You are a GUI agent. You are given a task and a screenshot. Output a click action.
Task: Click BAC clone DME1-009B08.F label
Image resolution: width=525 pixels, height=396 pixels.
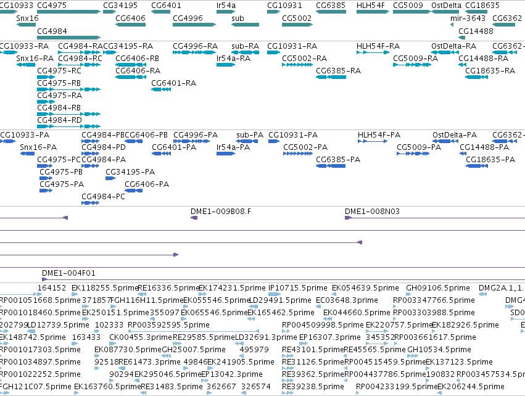(x=221, y=212)
